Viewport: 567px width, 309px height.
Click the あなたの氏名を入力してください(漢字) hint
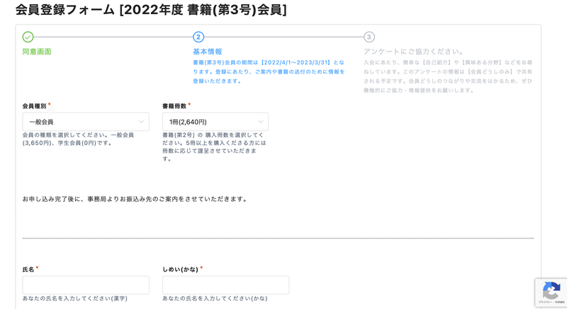point(75,298)
